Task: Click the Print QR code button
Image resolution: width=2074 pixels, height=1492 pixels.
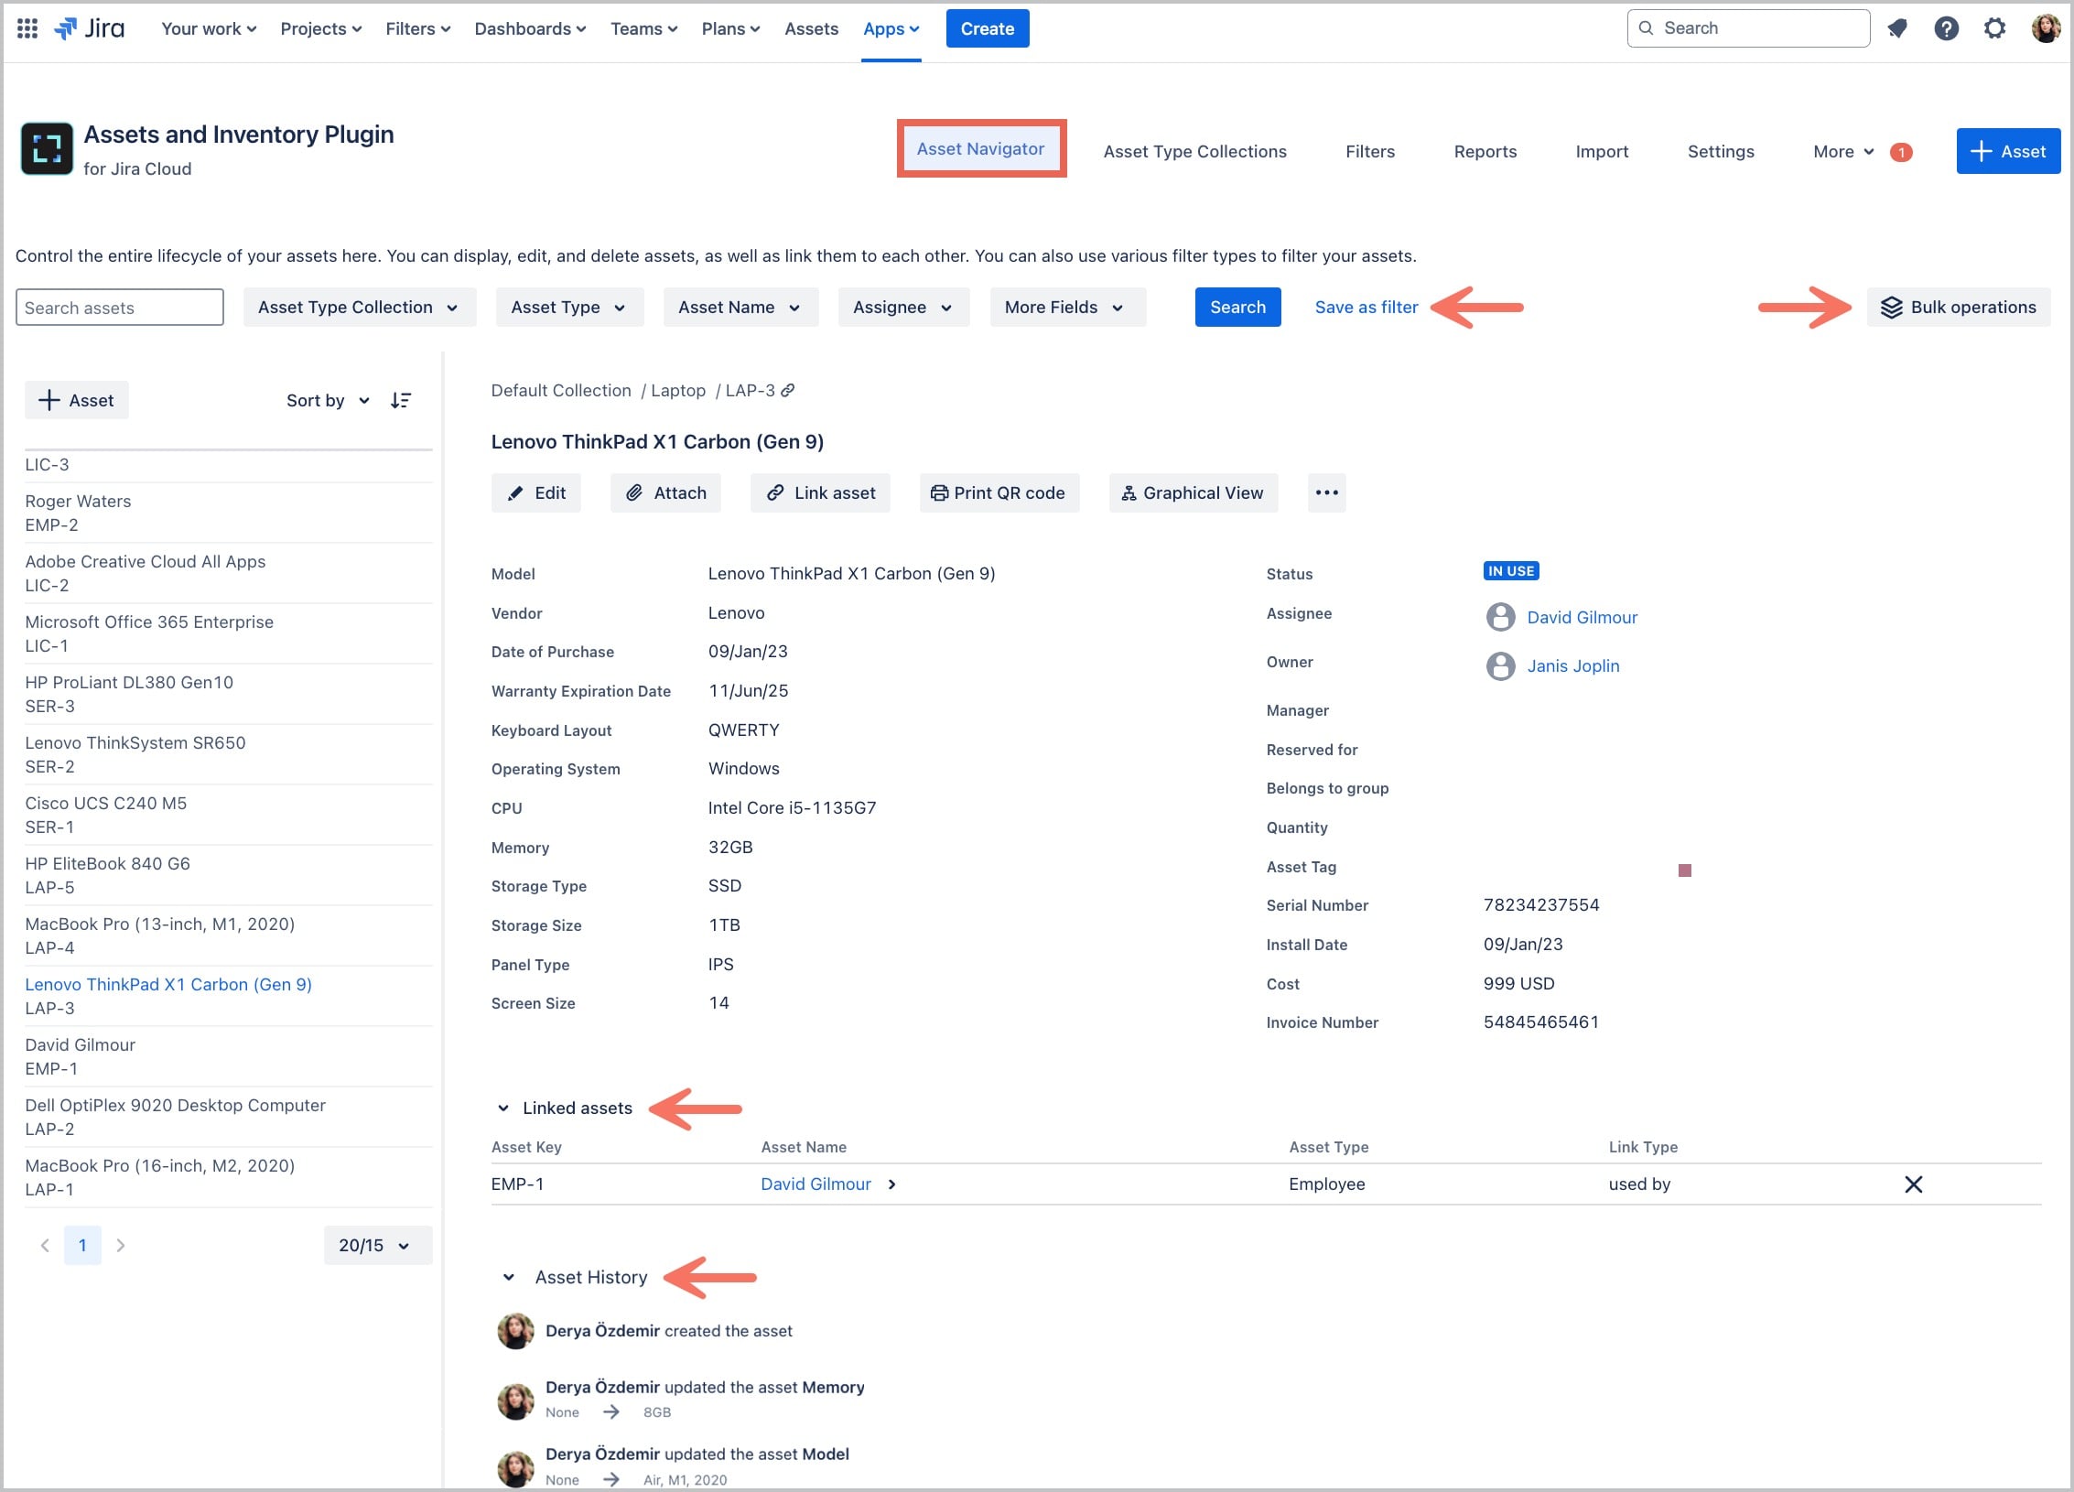Action: click(999, 492)
